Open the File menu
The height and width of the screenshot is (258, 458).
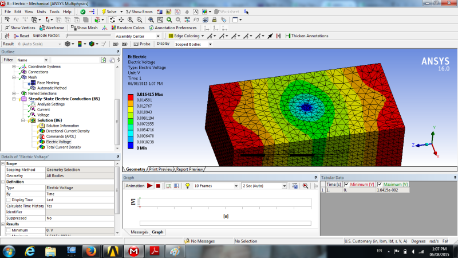click(x=7, y=11)
